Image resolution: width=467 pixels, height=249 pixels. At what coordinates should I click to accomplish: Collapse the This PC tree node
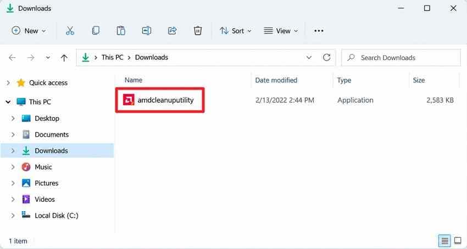[x=8, y=102]
